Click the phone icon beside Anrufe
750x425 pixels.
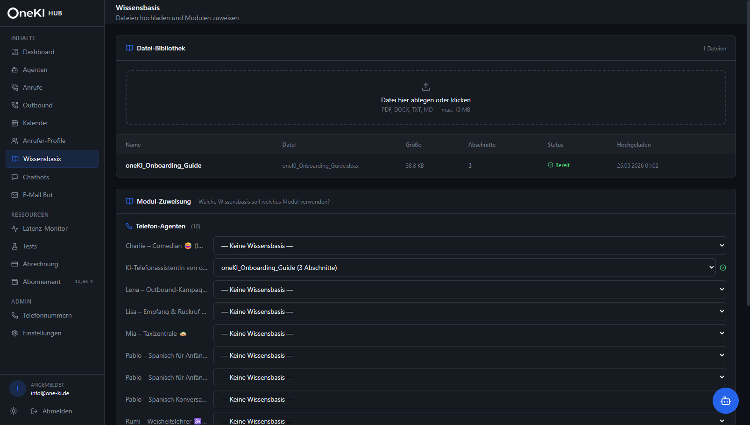pos(14,88)
